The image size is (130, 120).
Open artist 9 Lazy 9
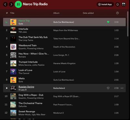pos(22,90)
